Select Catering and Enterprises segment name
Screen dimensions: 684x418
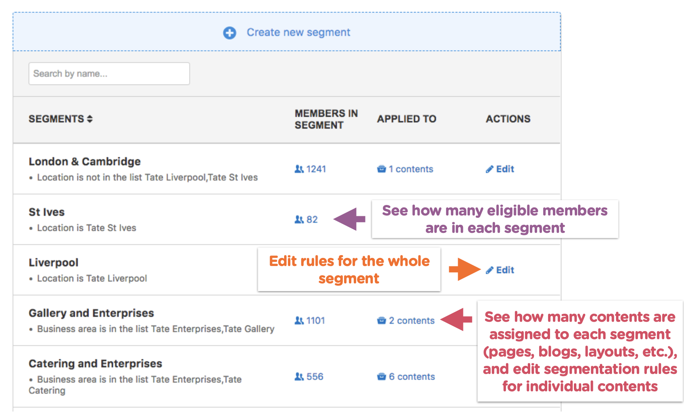tap(96, 363)
